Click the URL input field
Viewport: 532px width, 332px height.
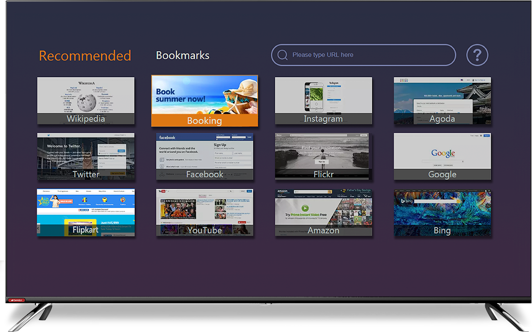coord(363,55)
